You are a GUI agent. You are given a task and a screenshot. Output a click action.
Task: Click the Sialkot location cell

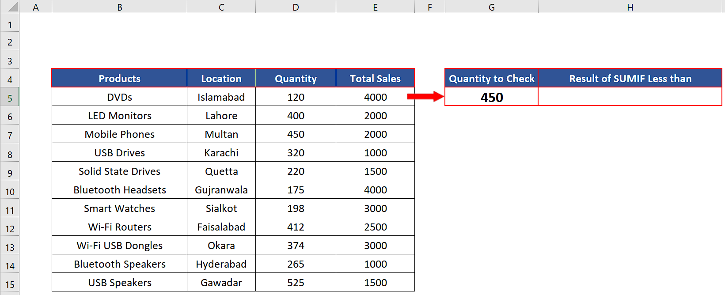221,208
